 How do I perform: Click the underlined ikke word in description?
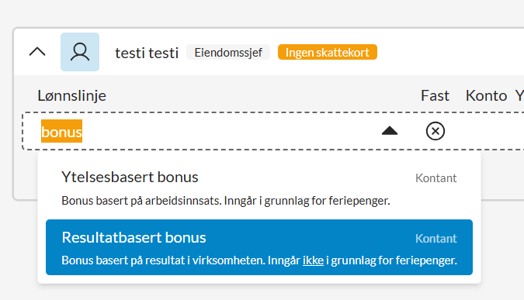point(313,260)
